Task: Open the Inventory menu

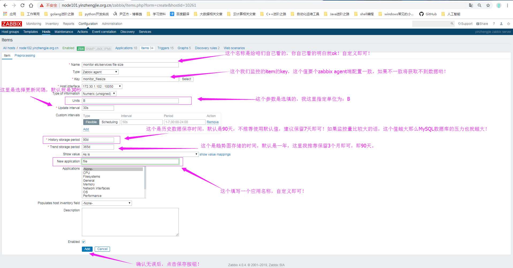Action: pyautogui.click(x=52, y=24)
